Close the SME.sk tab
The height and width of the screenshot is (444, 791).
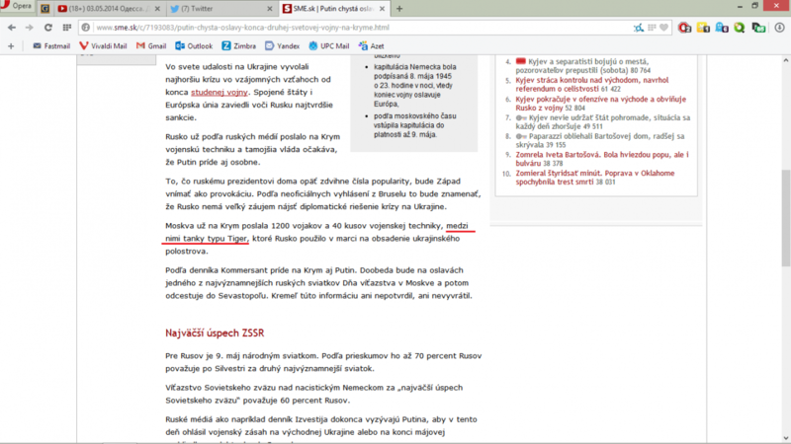click(382, 9)
